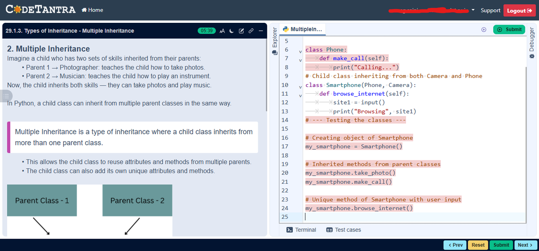Click line number 16 in the gutter
The image size is (539, 251).
point(285,138)
